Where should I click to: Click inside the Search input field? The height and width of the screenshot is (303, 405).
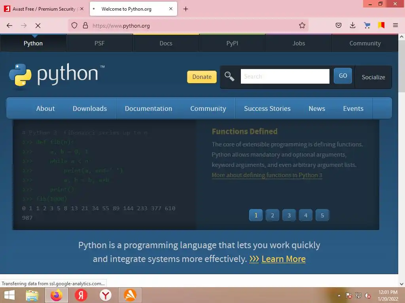click(285, 76)
